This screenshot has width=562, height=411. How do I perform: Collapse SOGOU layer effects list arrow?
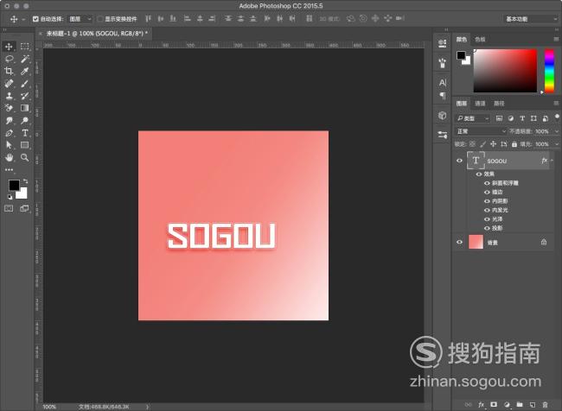click(552, 161)
